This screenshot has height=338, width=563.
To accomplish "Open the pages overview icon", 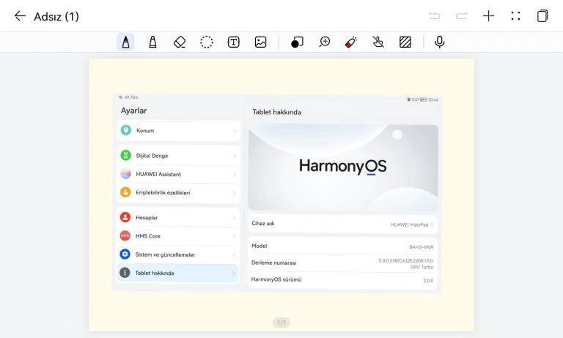I will pos(542,16).
